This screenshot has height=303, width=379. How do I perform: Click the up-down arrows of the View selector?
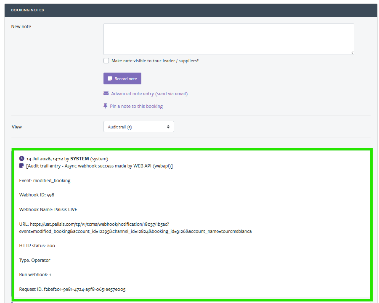[x=168, y=127]
